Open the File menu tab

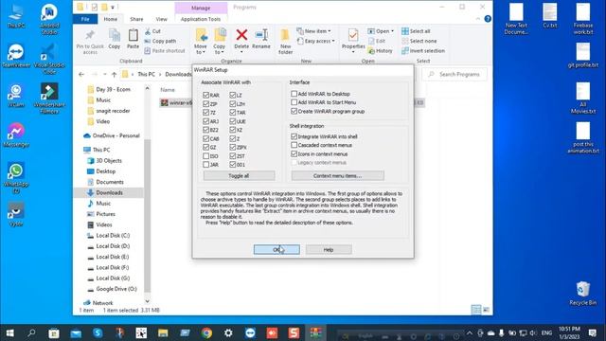85,19
